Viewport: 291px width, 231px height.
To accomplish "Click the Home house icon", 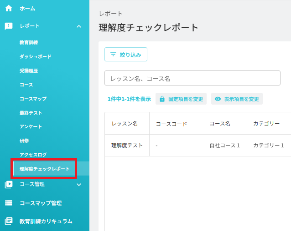I will tap(9, 8).
